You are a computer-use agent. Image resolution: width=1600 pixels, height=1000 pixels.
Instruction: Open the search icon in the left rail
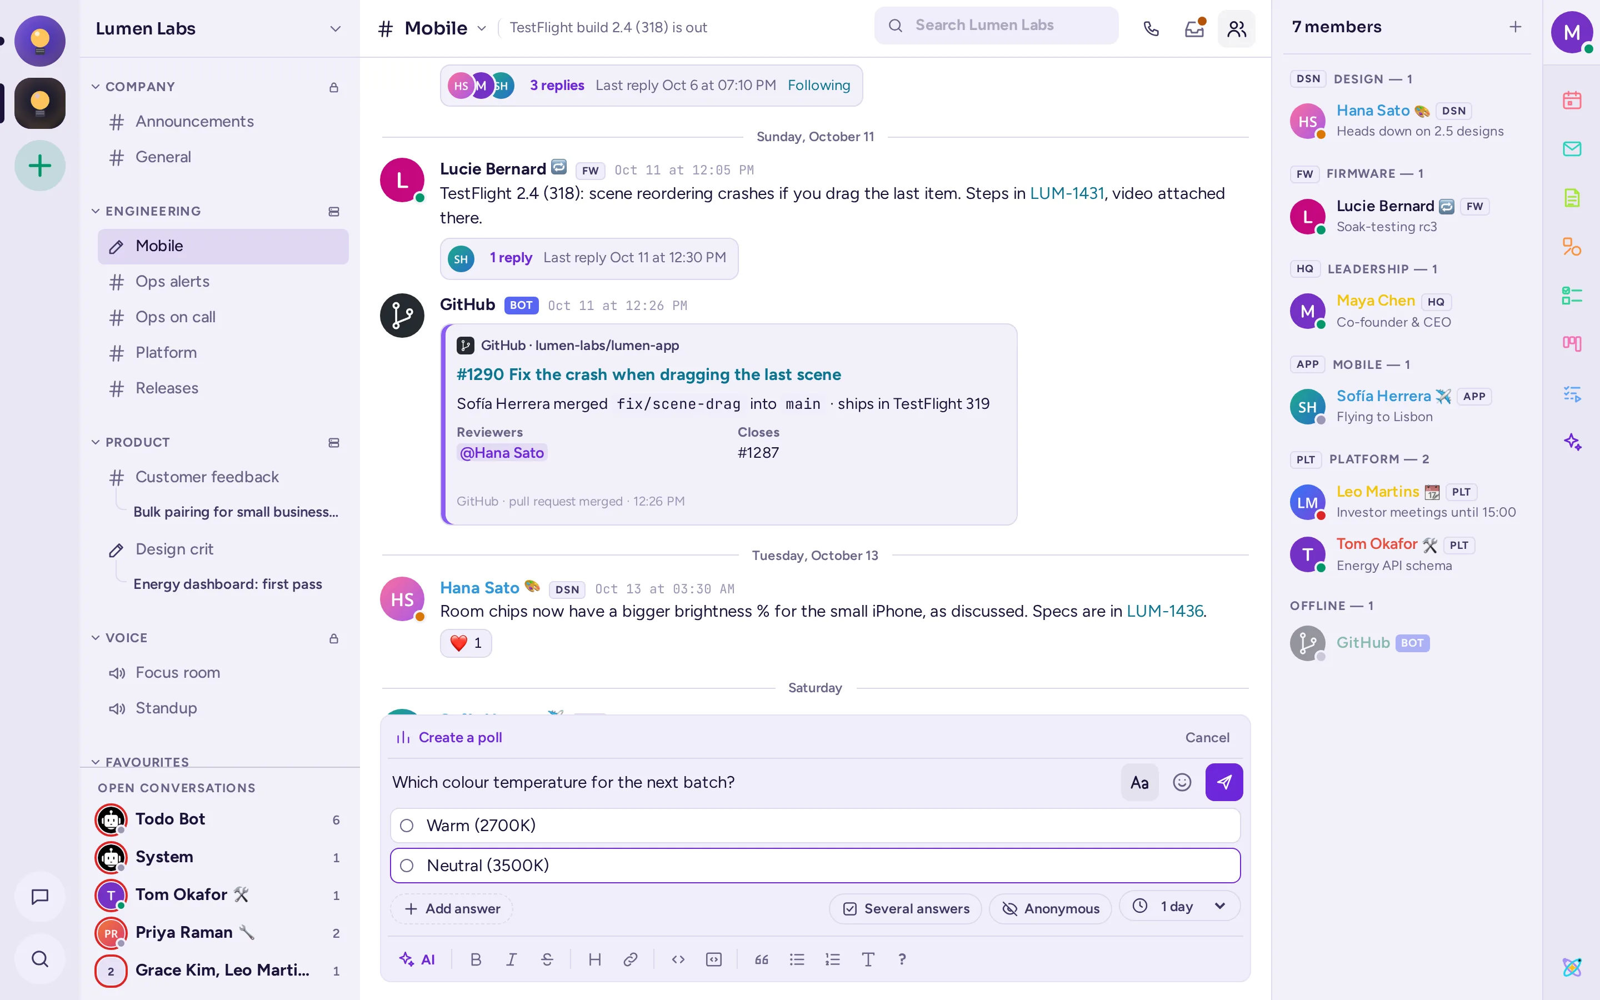click(x=41, y=958)
